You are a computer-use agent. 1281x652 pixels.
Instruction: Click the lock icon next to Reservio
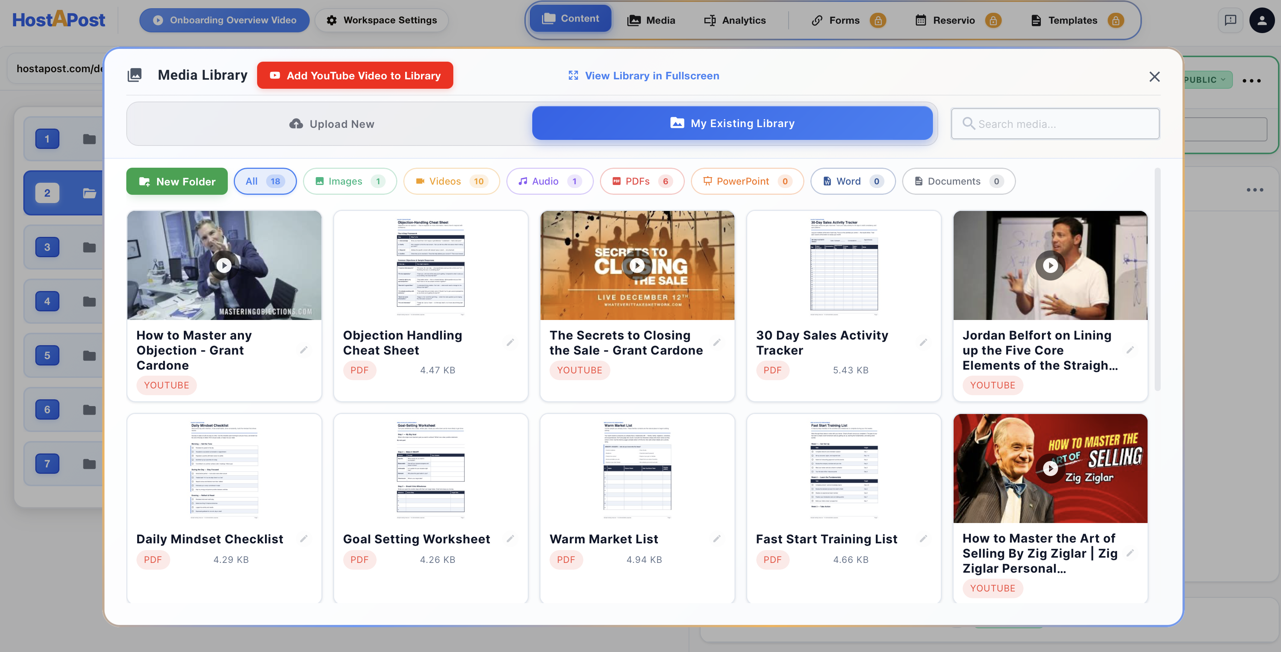(993, 20)
